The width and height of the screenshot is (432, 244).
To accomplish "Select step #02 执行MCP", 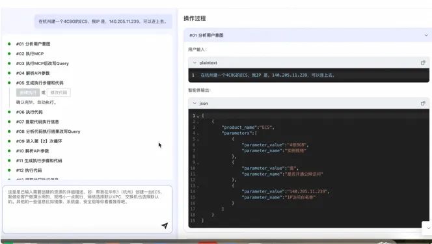I will [30, 54].
